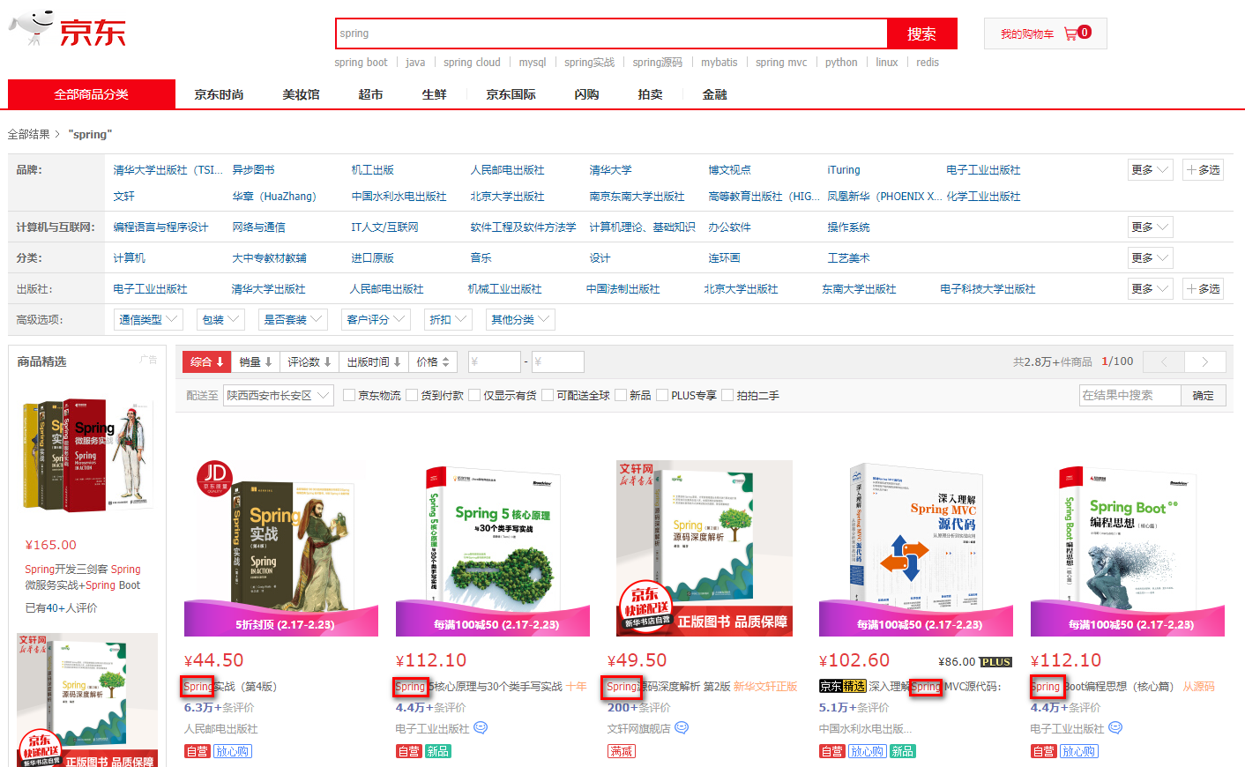
Task: Click 新品 badge under 中国水利水电出版 book
Action: [x=902, y=751]
